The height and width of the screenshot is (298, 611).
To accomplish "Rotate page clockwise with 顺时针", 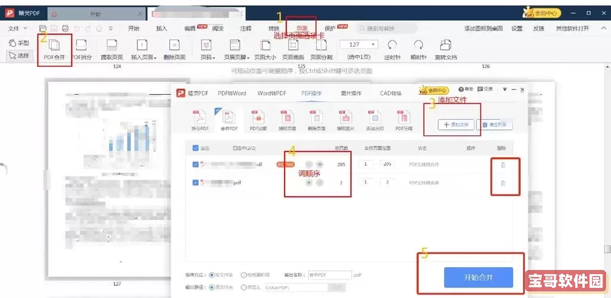I will click(x=418, y=49).
